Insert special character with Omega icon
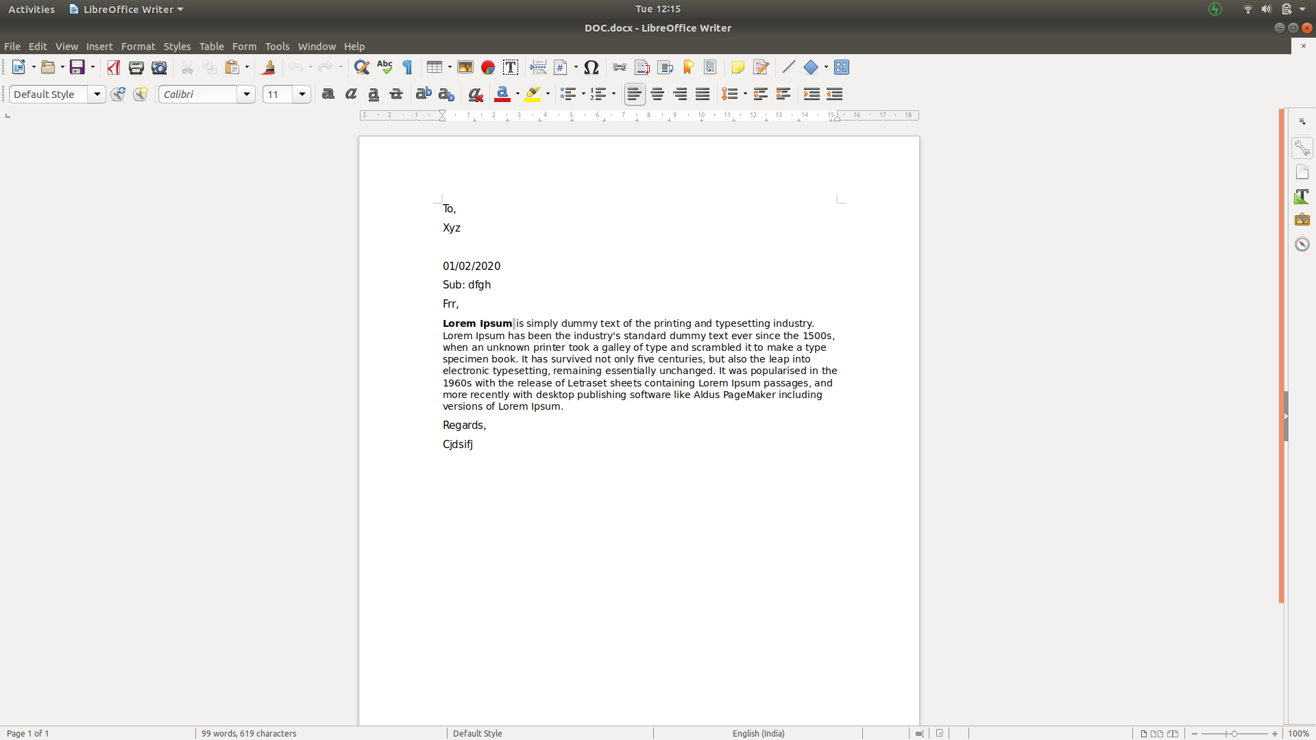 [592, 67]
